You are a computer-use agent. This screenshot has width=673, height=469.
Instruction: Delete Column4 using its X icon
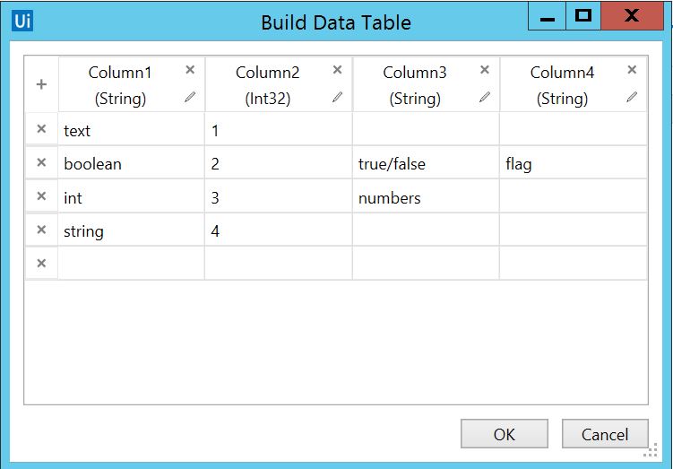(632, 70)
